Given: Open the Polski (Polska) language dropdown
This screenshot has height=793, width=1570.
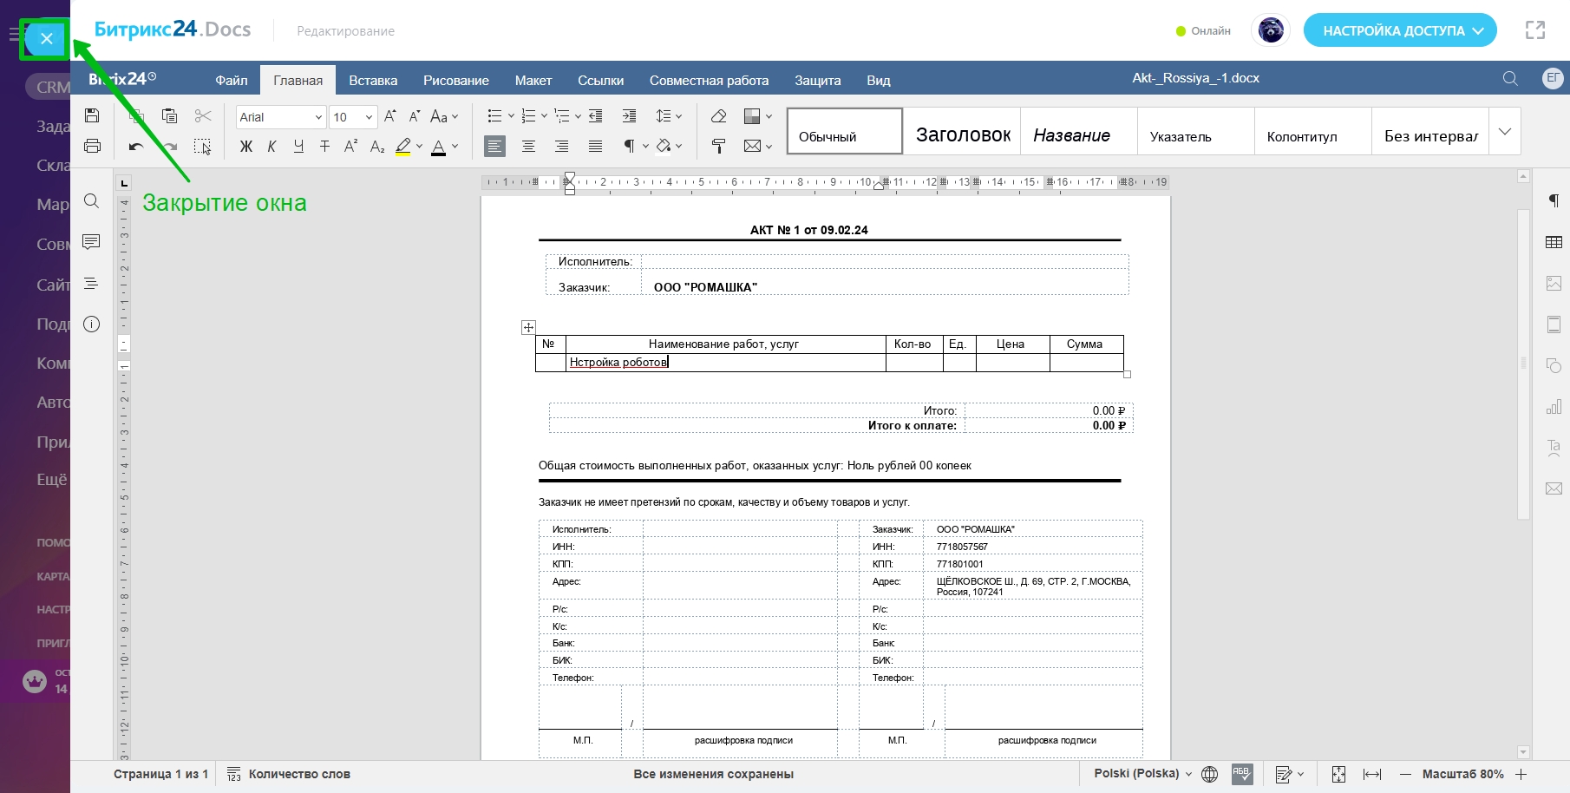Looking at the screenshot, I should [1142, 774].
